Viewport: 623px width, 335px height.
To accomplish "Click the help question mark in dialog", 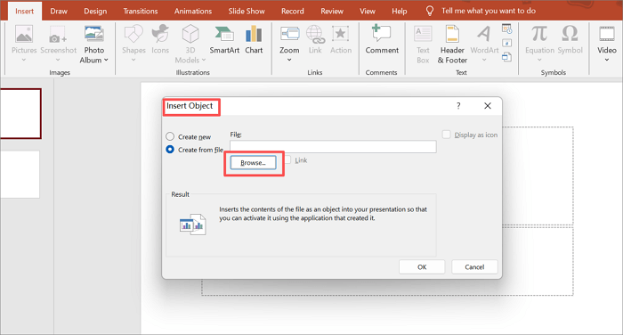I will (458, 106).
